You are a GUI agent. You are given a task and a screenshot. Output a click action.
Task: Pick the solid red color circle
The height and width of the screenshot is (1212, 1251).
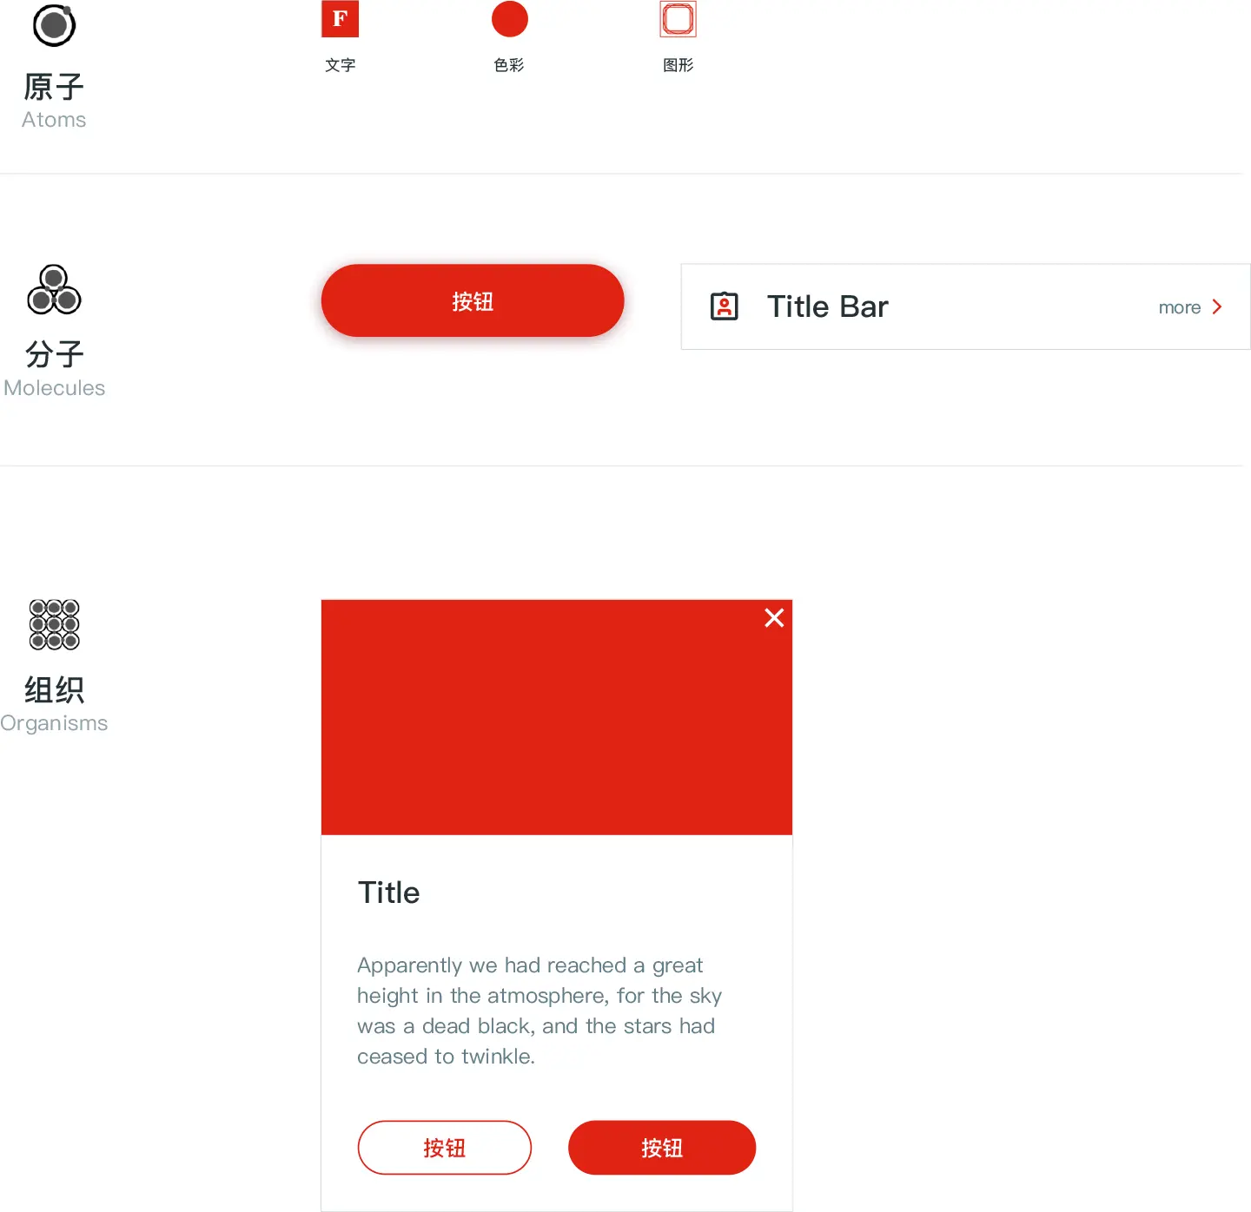510,19
